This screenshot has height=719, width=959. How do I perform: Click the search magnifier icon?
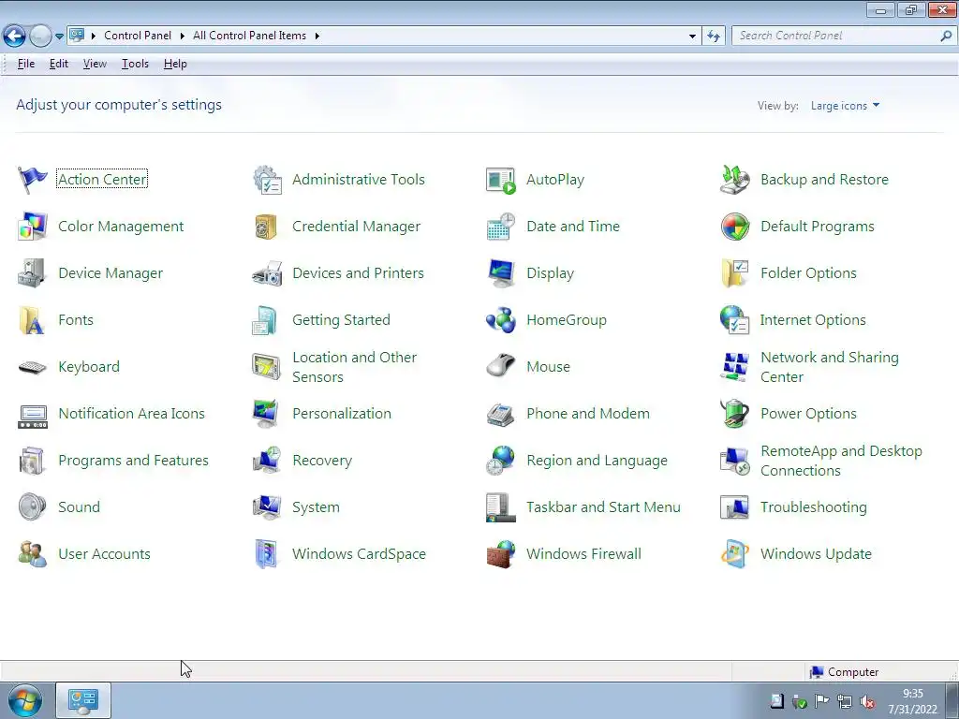pyautogui.click(x=946, y=37)
